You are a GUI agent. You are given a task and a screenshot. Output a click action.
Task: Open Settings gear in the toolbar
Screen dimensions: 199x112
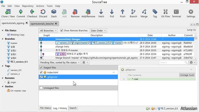pyautogui.click(x=191, y=12)
